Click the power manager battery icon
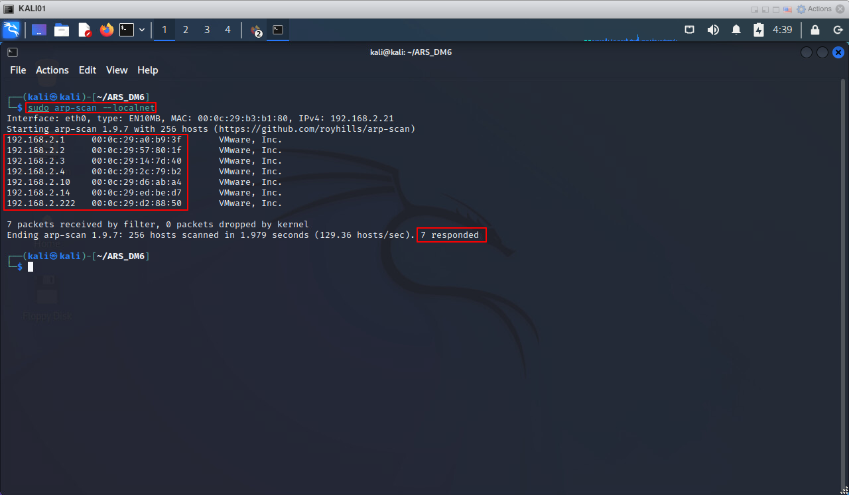 click(759, 30)
